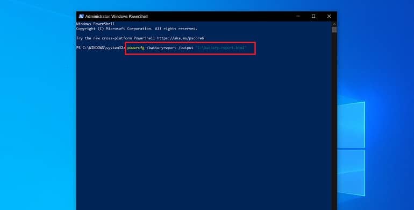The height and width of the screenshot is (210, 414).
Task: Click the 'Administrator: Windows PowerShell' title text
Action: tap(117, 16)
